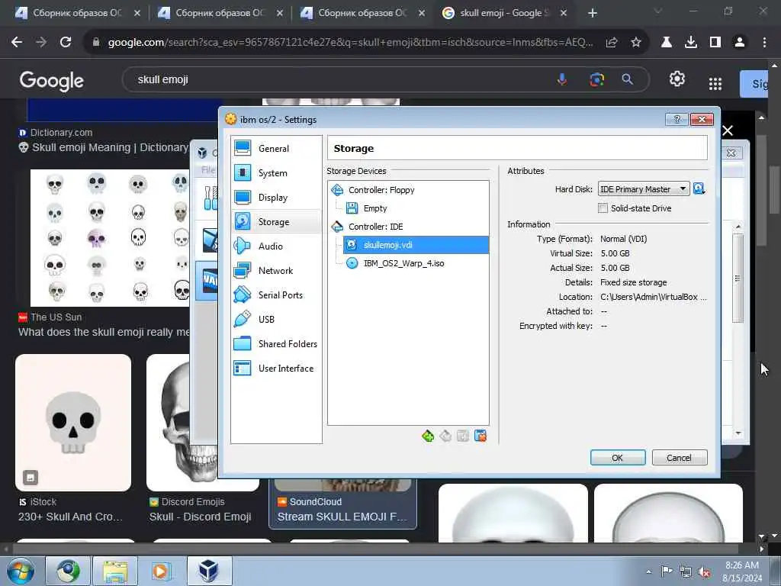Click Cancel in the Settings dialog
Viewport: 781px width, 586px height.
pyautogui.click(x=680, y=458)
